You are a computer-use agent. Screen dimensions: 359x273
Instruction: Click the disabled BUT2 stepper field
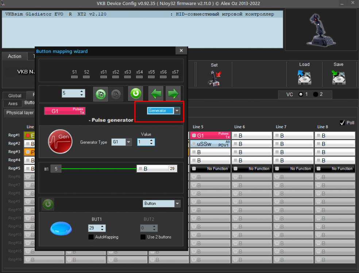[149, 228]
